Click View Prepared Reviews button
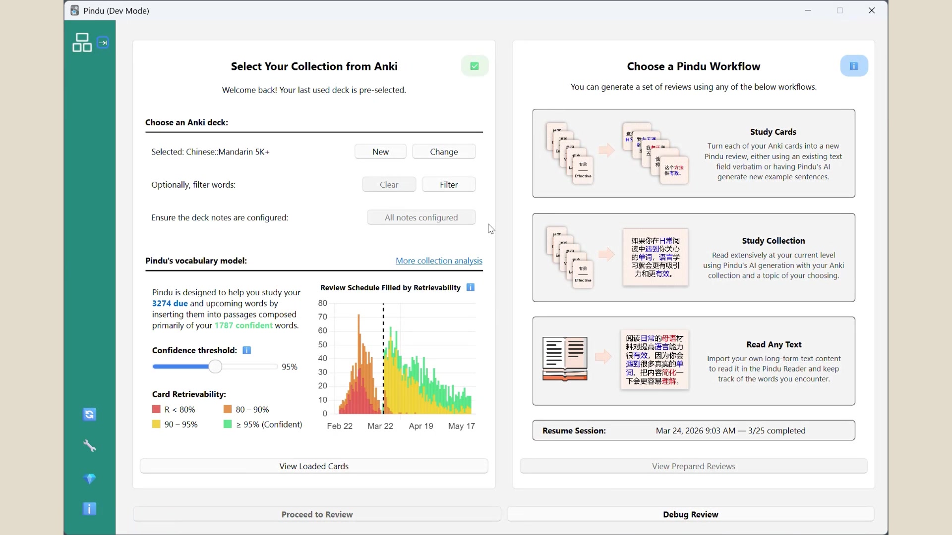Image resolution: width=952 pixels, height=535 pixels. [693, 466]
